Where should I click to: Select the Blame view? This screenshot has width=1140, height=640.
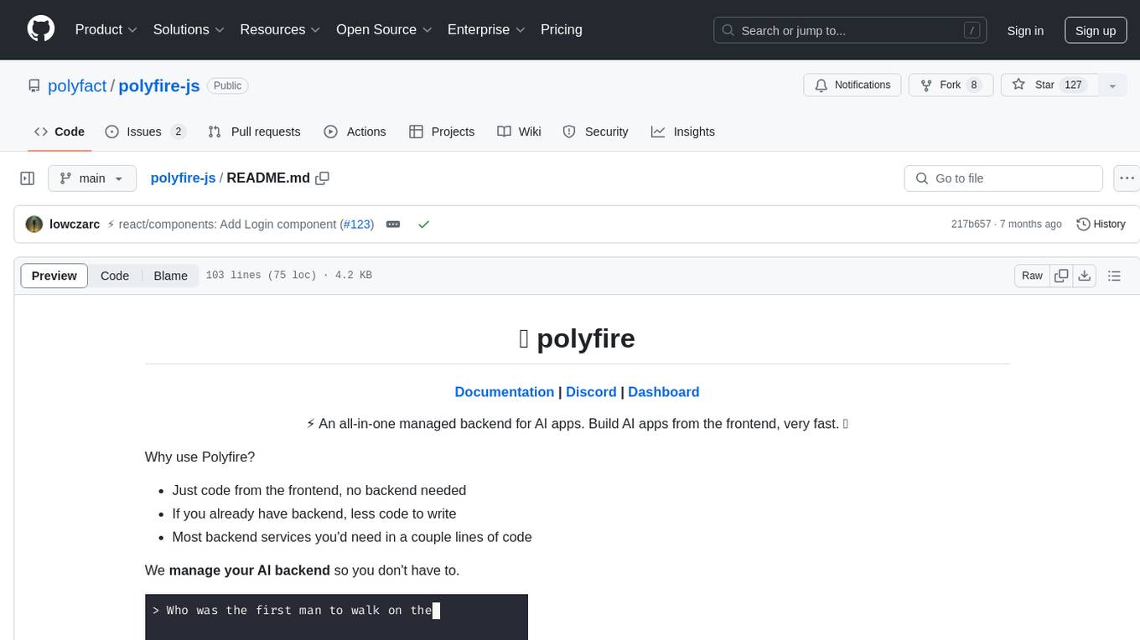coord(170,276)
